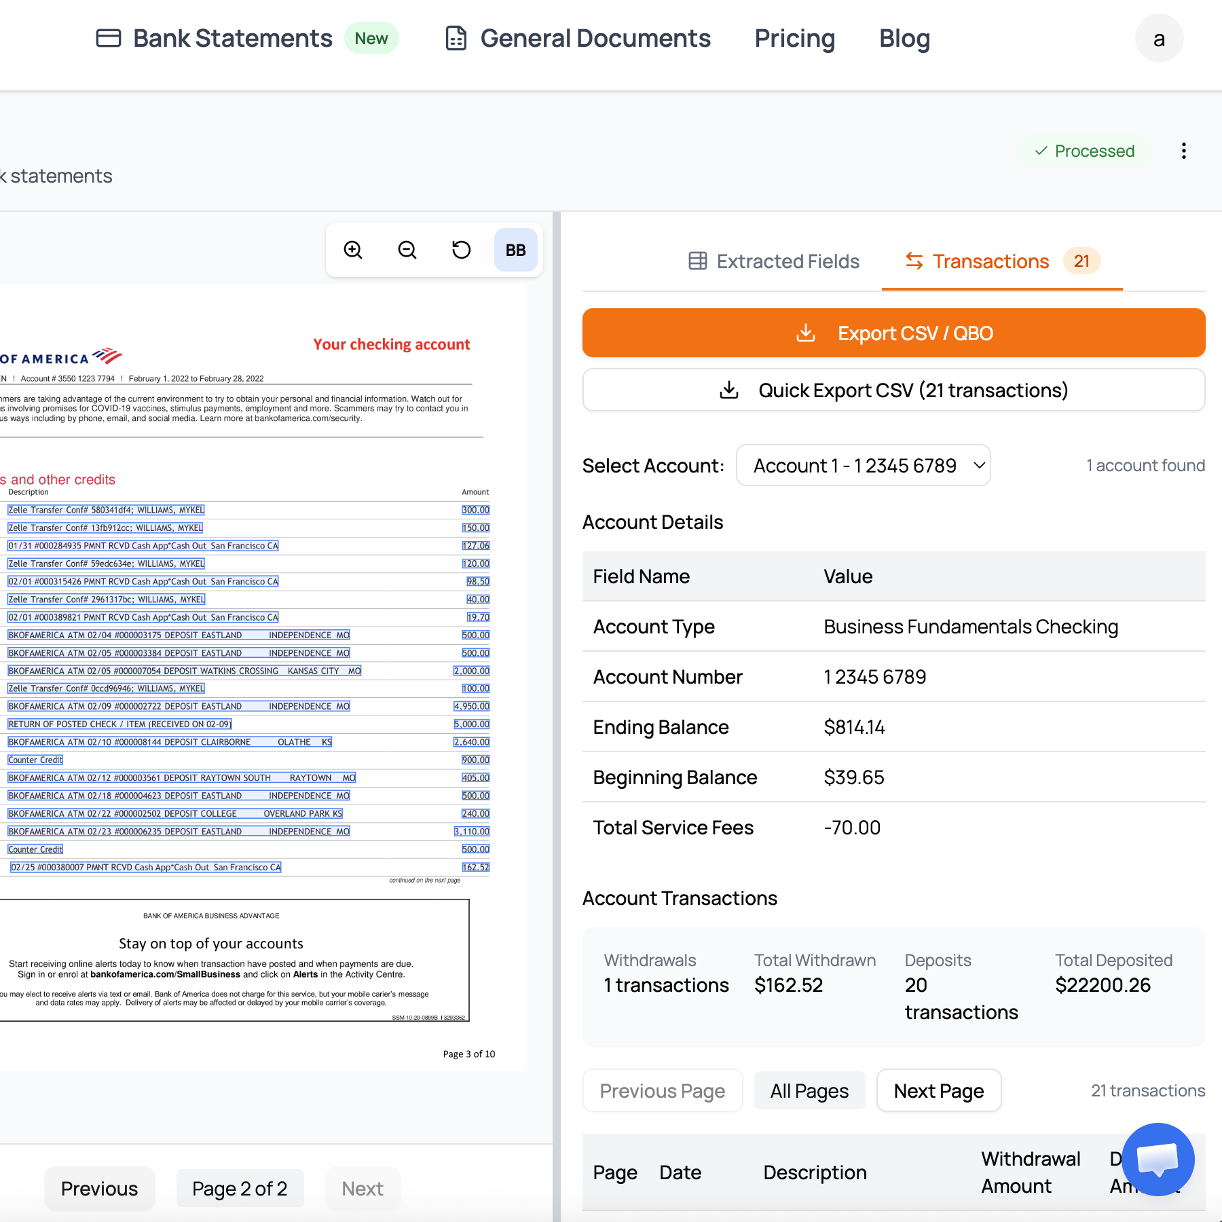Open the Pricing page link
The image size is (1222, 1222).
point(794,39)
